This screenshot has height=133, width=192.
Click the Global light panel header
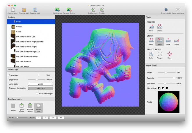tap(31, 70)
